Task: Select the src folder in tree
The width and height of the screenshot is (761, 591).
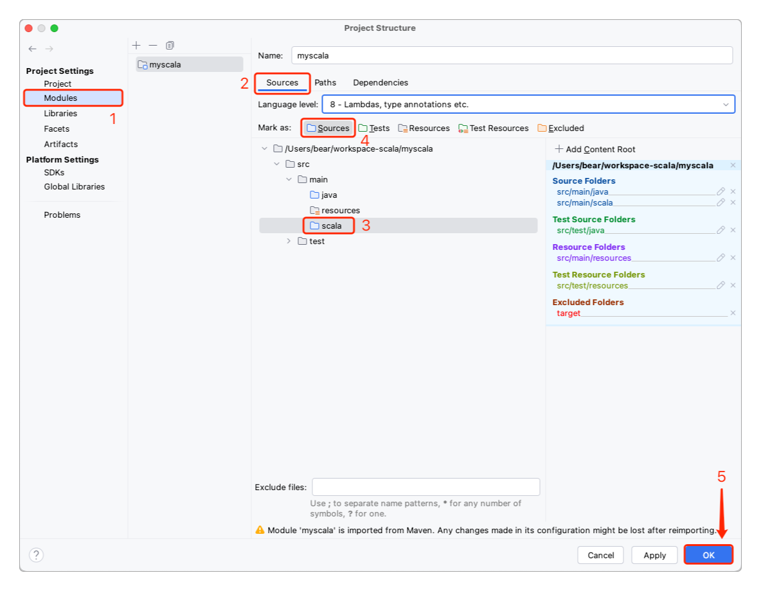Action: [x=298, y=164]
